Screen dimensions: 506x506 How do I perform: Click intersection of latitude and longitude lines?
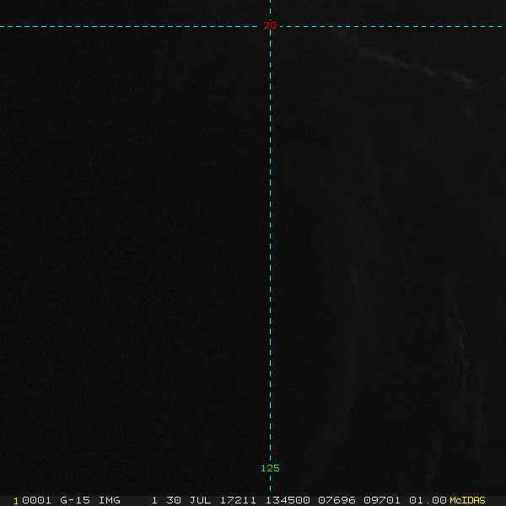tap(270, 26)
